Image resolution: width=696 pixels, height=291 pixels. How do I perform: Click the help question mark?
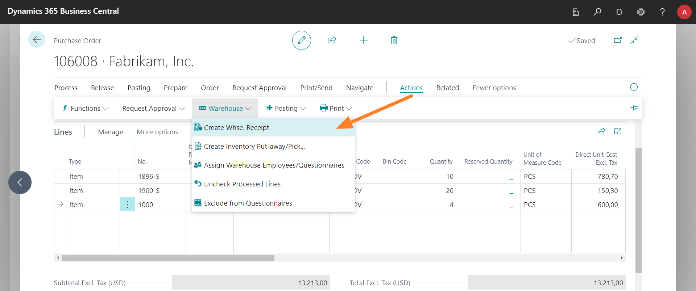coord(662,12)
